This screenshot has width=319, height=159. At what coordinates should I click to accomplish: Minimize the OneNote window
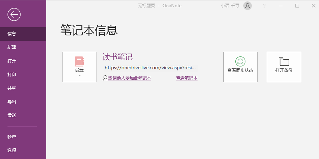pos(281,6)
